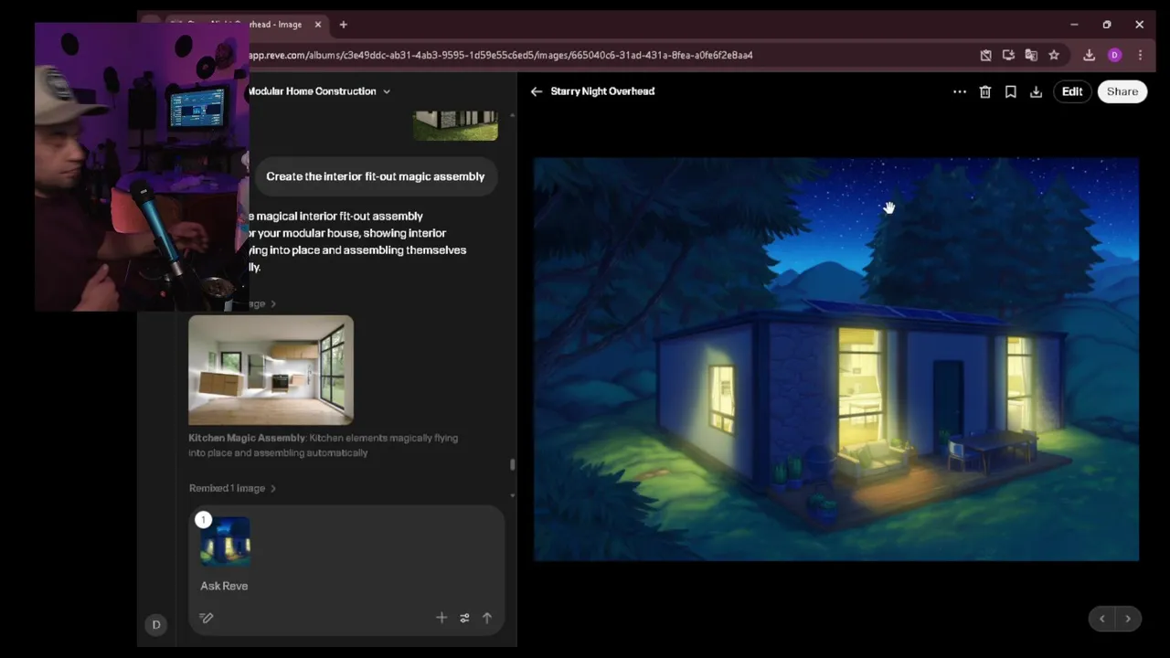Viewport: 1170px width, 658px height.
Task: Open the Chrome three-dot menu
Action: tap(1140, 55)
